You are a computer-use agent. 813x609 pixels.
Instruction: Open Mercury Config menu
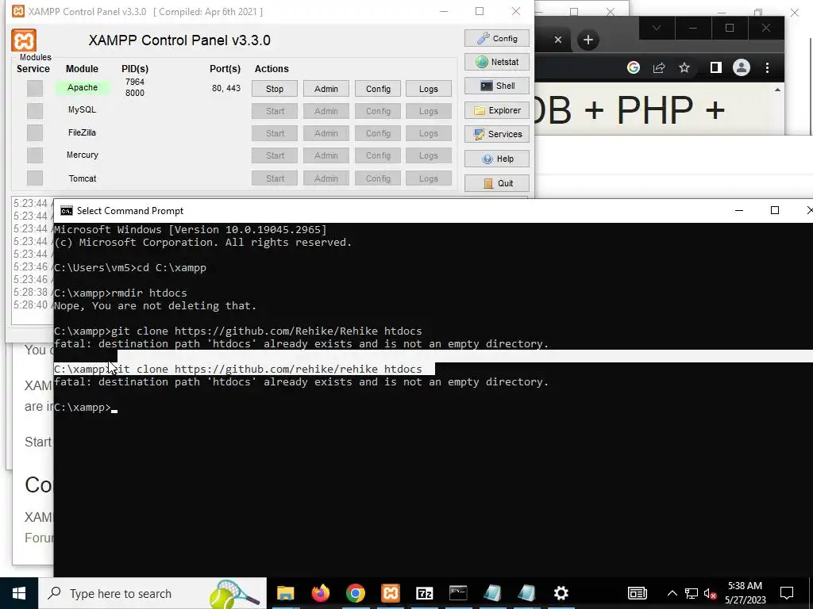coord(378,155)
